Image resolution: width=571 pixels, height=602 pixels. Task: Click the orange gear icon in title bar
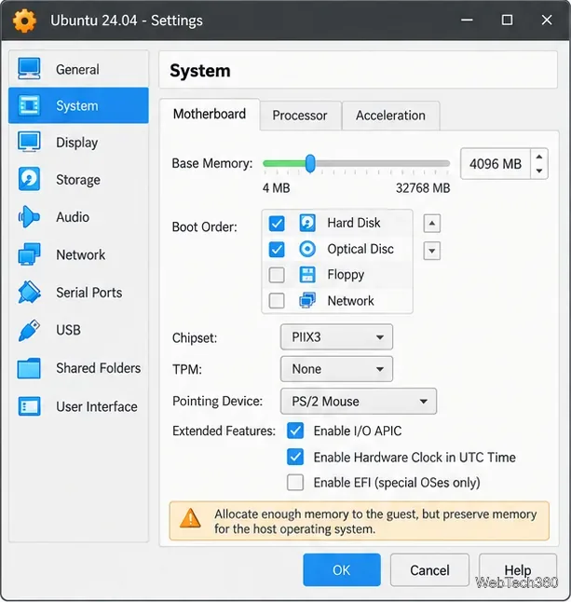24,21
